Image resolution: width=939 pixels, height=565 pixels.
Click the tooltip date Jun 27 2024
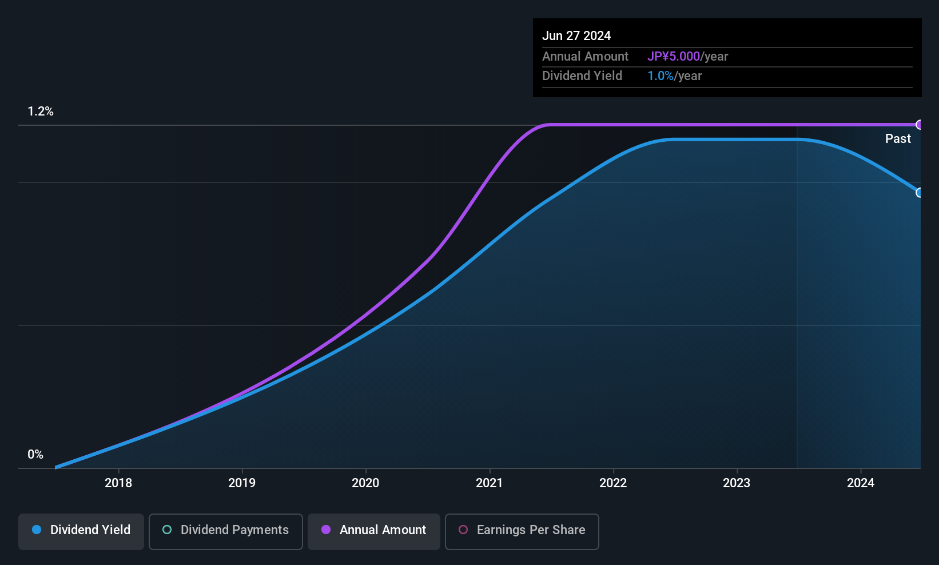point(576,35)
